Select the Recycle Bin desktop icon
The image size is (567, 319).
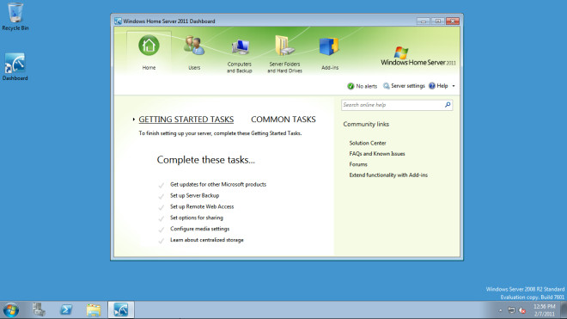pos(15,16)
